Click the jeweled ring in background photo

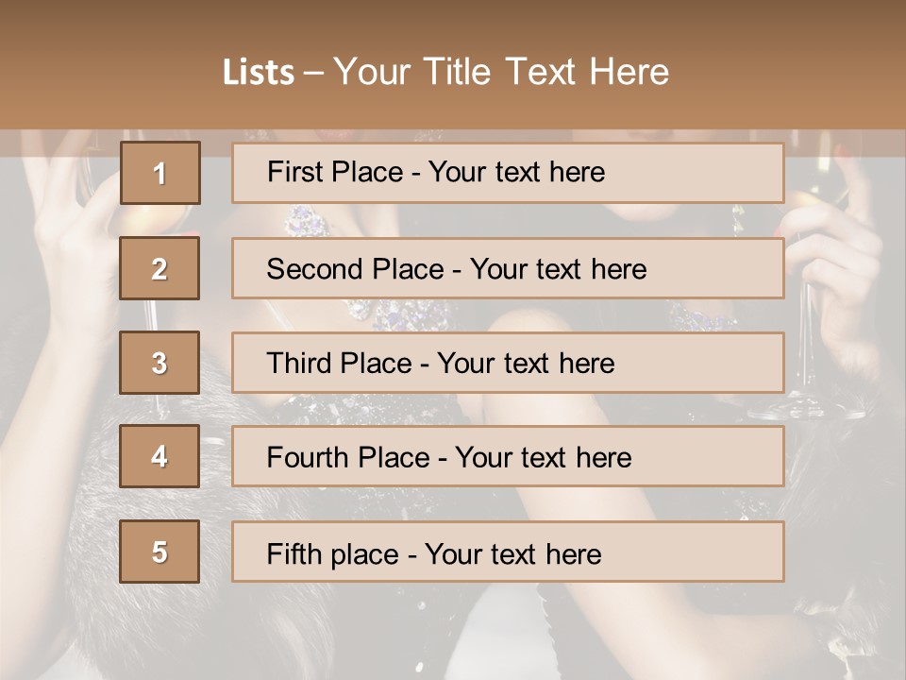point(308,223)
